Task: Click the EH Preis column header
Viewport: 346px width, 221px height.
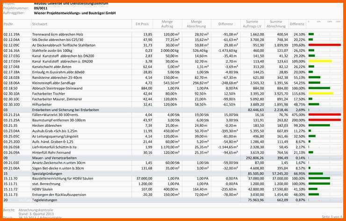Action: coord(142,24)
